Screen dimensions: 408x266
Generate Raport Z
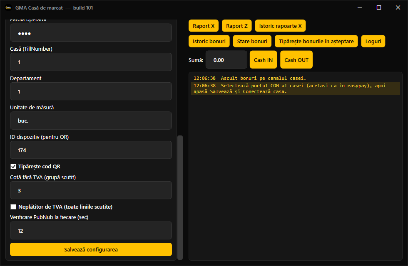pyautogui.click(x=236, y=26)
